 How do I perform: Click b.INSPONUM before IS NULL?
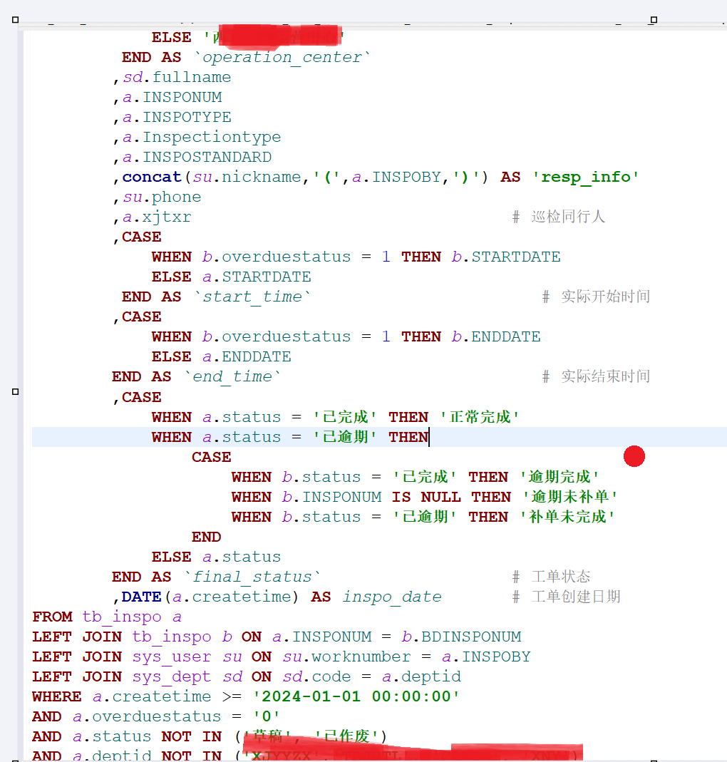[x=332, y=497]
